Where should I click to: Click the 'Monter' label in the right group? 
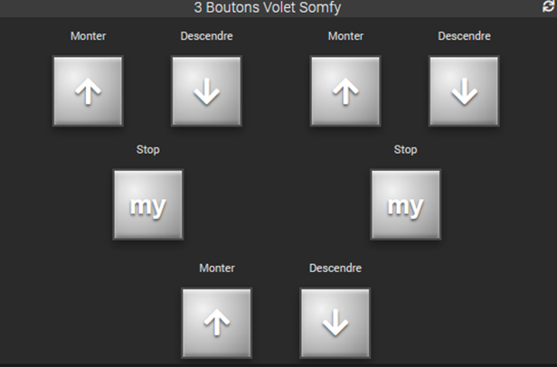click(345, 36)
